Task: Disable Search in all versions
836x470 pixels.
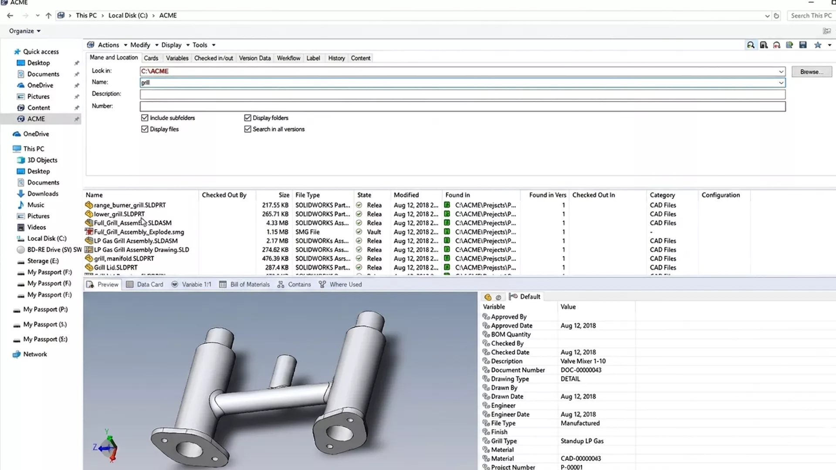Action: [x=248, y=129]
